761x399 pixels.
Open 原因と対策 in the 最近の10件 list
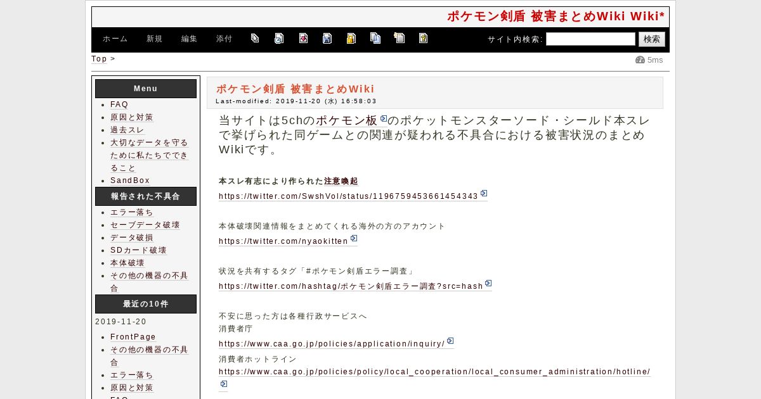click(132, 388)
